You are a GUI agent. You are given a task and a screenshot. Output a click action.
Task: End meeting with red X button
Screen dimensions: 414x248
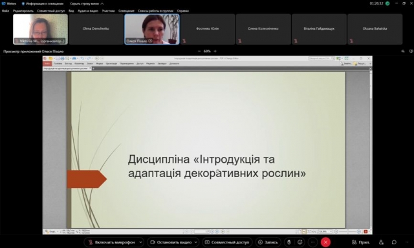tap(325, 242)
